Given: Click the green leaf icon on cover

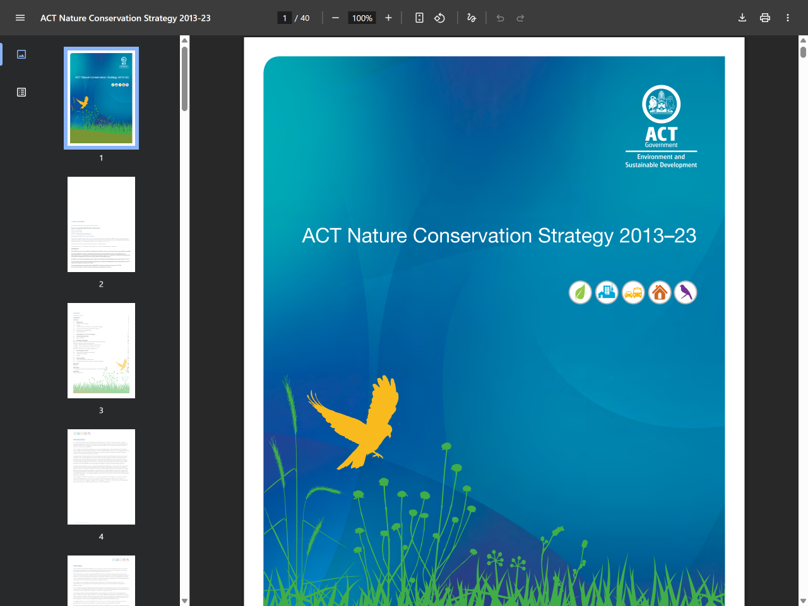Looking at the screenshot, I should (580, 292).
